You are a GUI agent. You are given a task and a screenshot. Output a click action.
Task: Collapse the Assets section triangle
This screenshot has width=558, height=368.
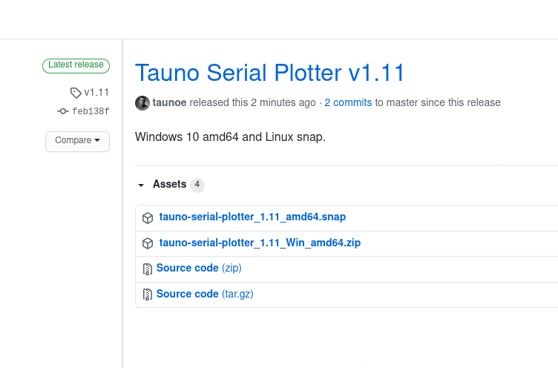pos(141,185)
